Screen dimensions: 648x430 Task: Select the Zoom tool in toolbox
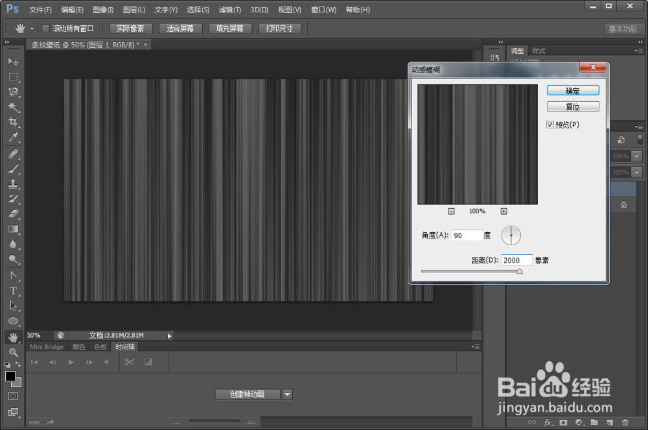[x=13, y=352]
